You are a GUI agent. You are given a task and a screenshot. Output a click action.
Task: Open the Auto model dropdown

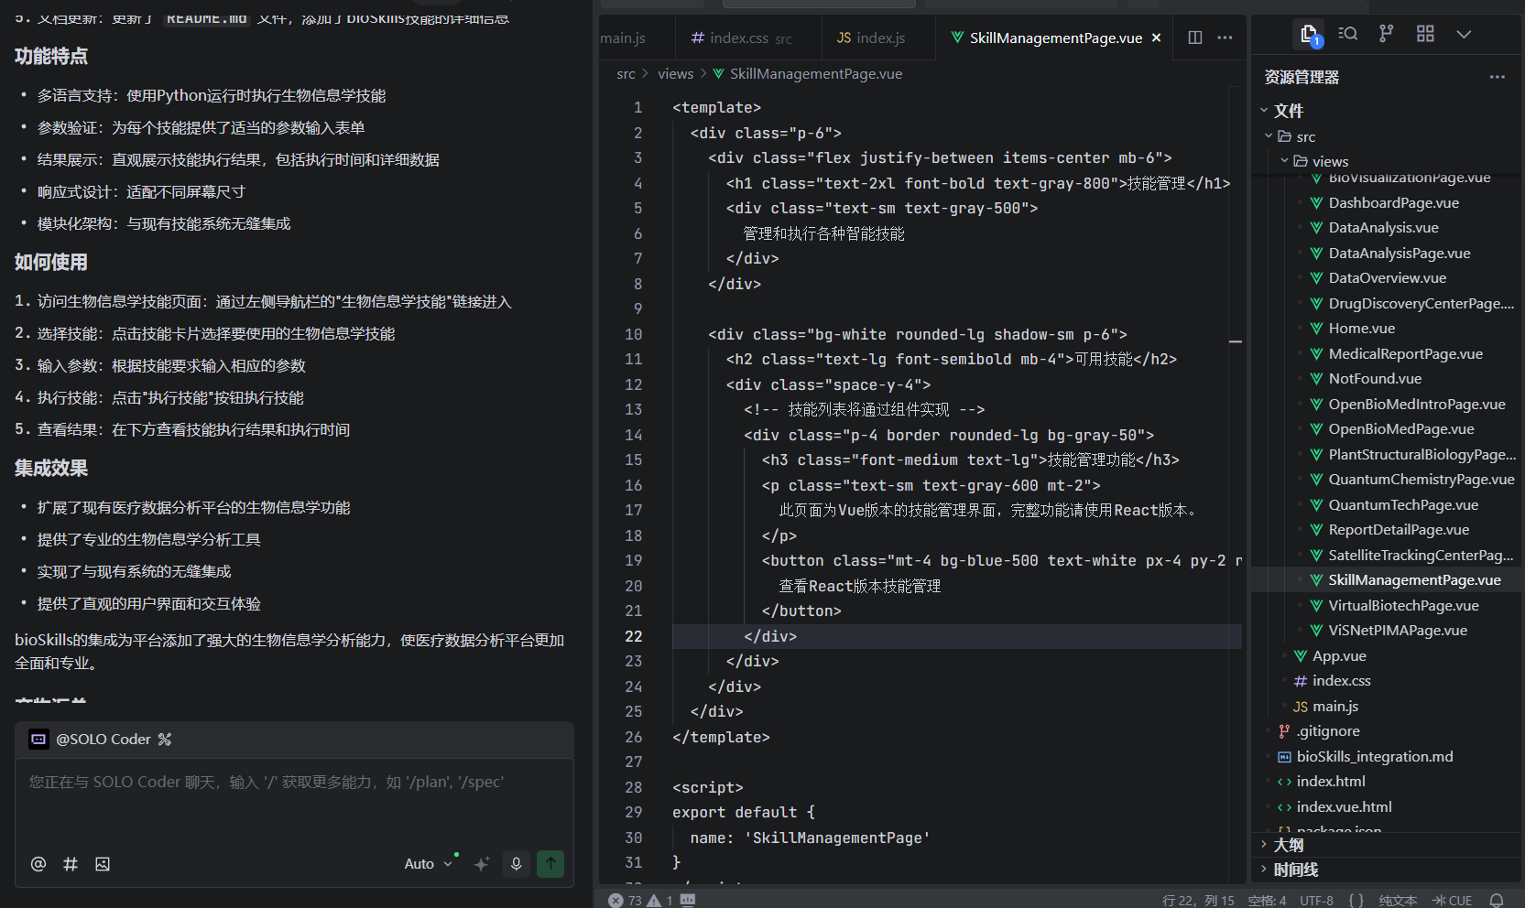point(429,864)
